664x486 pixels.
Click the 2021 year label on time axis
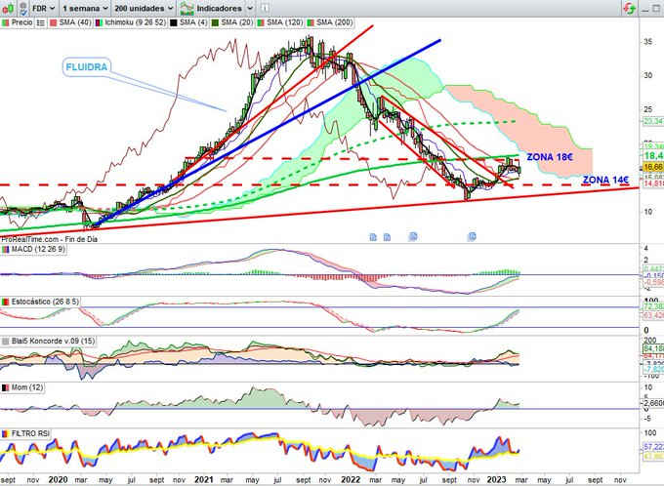click(x=203, y=479)
